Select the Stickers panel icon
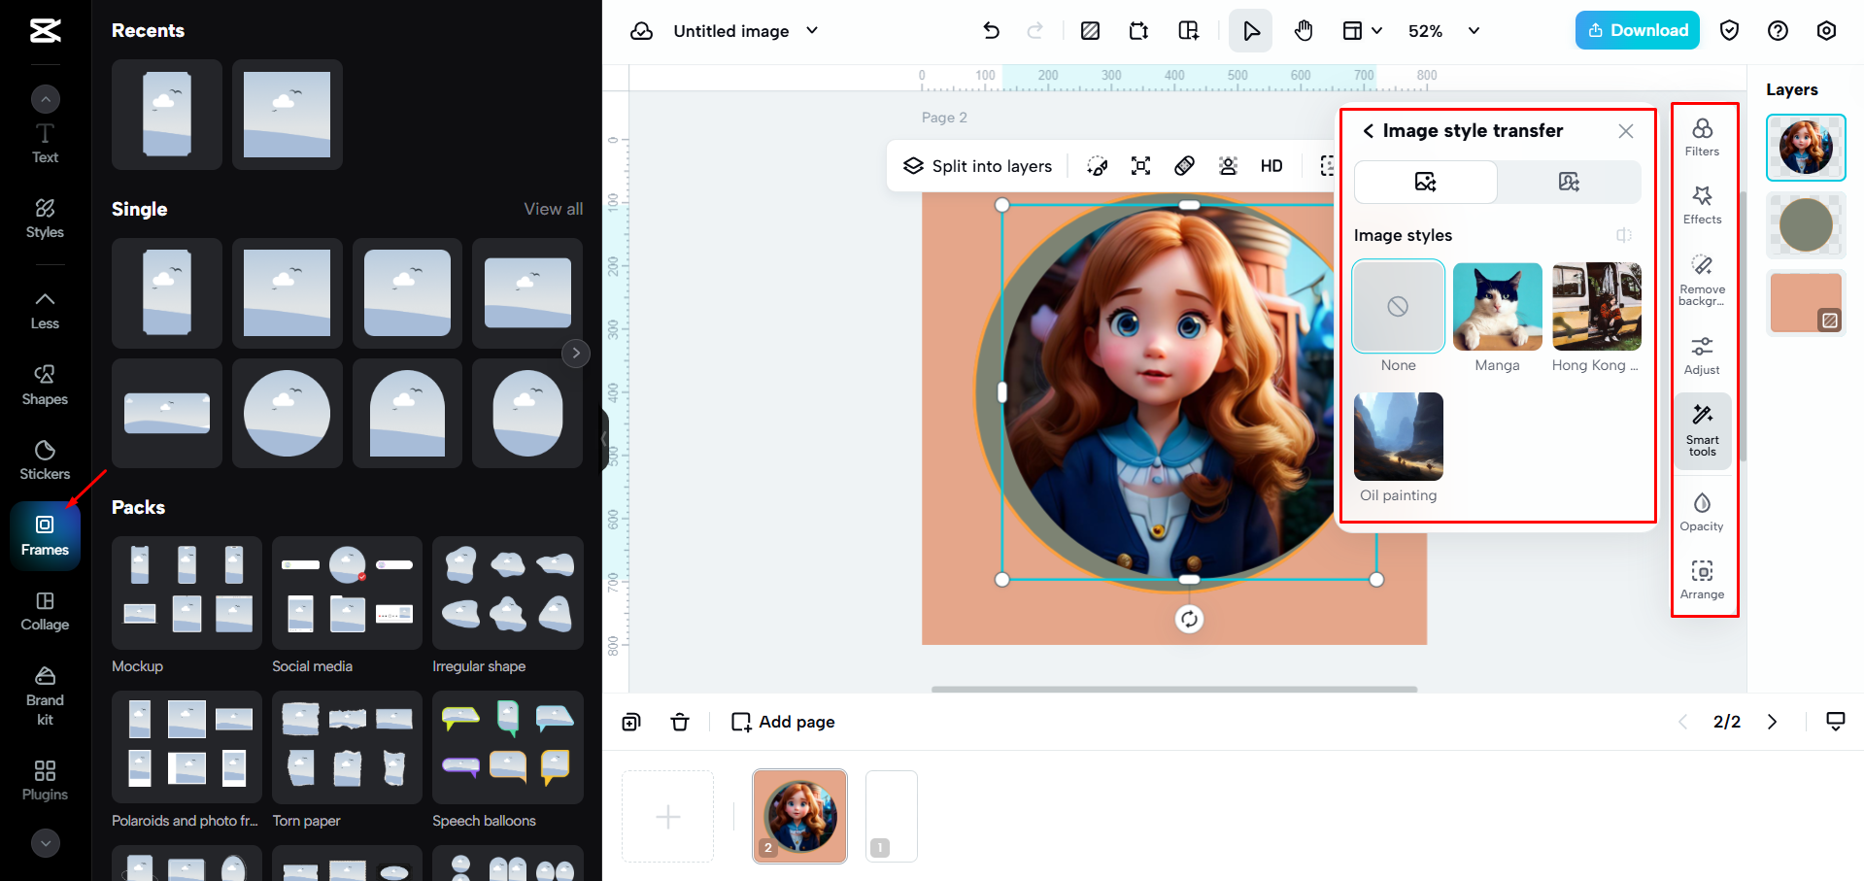1864x881 pixels. (45, 459)
